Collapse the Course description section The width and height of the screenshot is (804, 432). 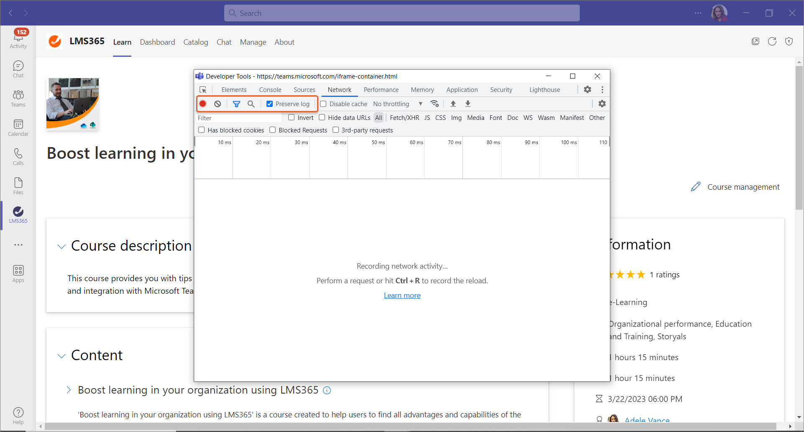click(61, 246)
